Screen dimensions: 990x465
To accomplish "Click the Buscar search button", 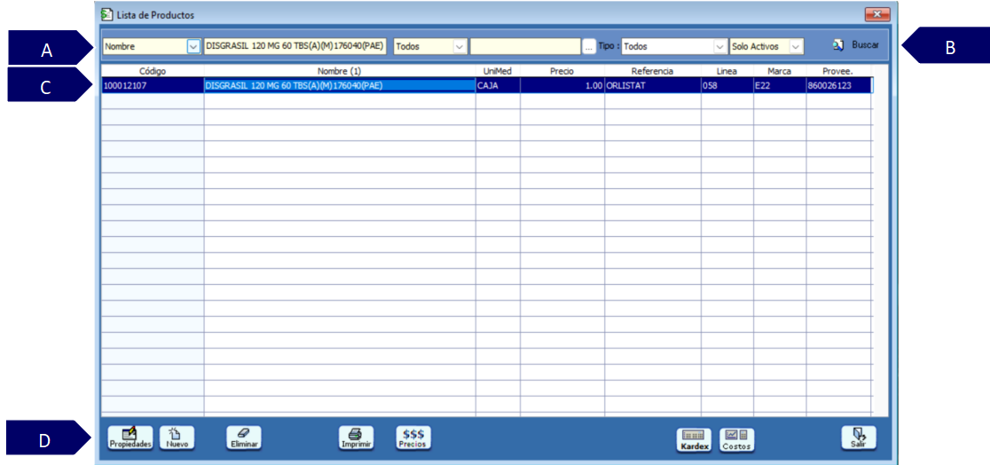I will (x=855, y=45).
